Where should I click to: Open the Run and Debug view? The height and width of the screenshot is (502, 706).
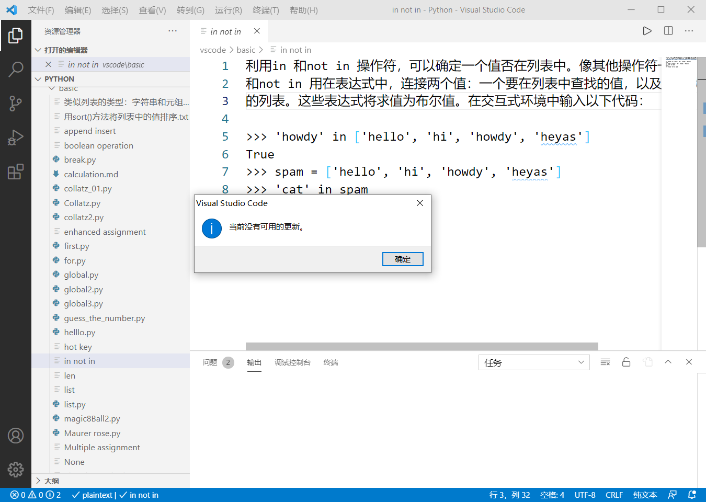[16, 138]
